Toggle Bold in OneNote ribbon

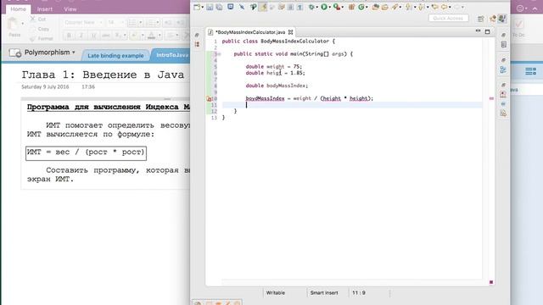69,36
